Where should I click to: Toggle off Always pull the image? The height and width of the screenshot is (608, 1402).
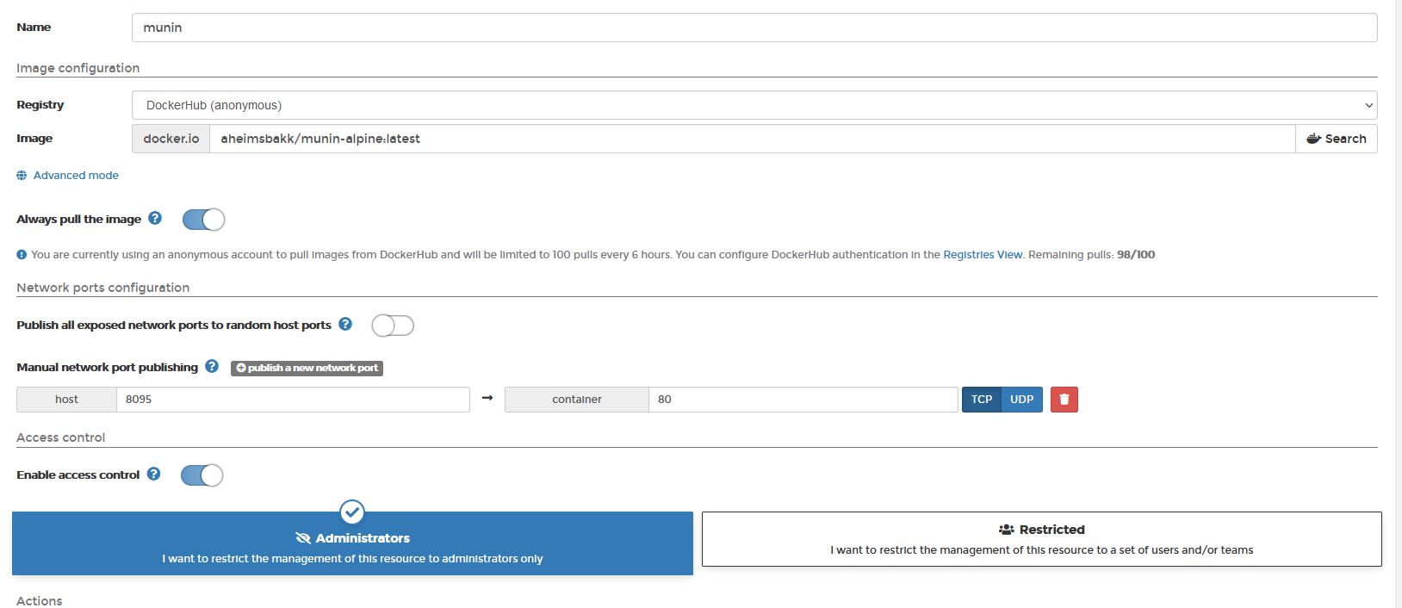[x=203, y=220]
